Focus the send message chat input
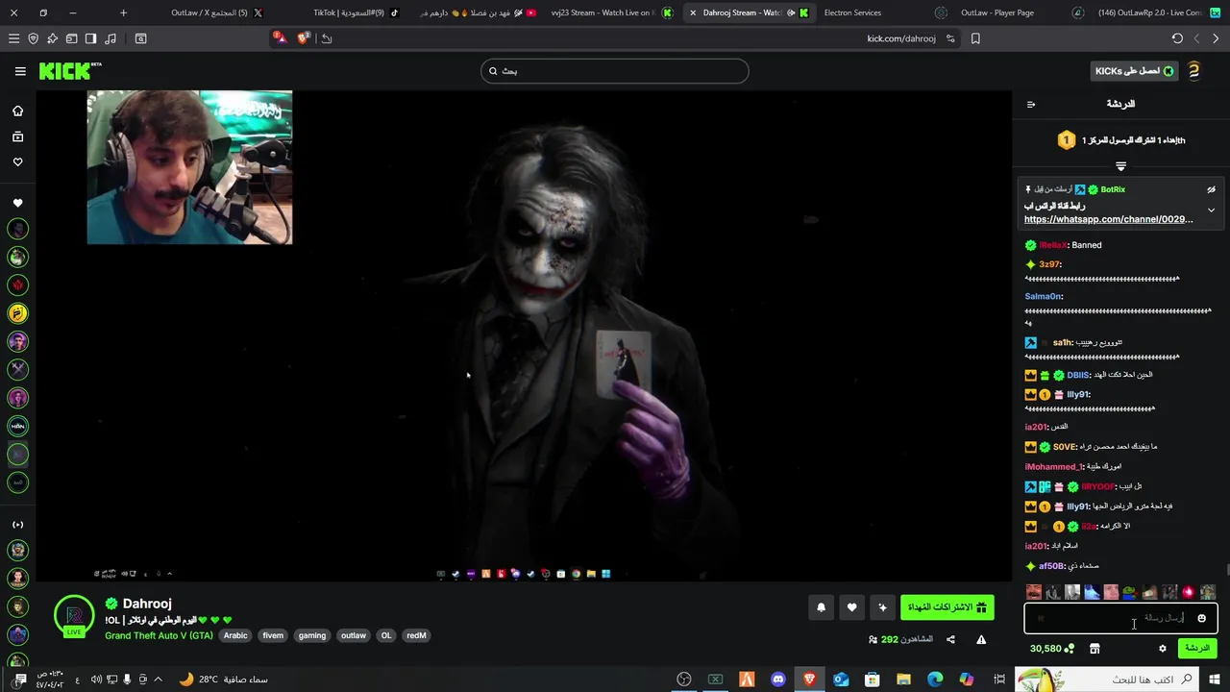 click(x=1120, y=618)
